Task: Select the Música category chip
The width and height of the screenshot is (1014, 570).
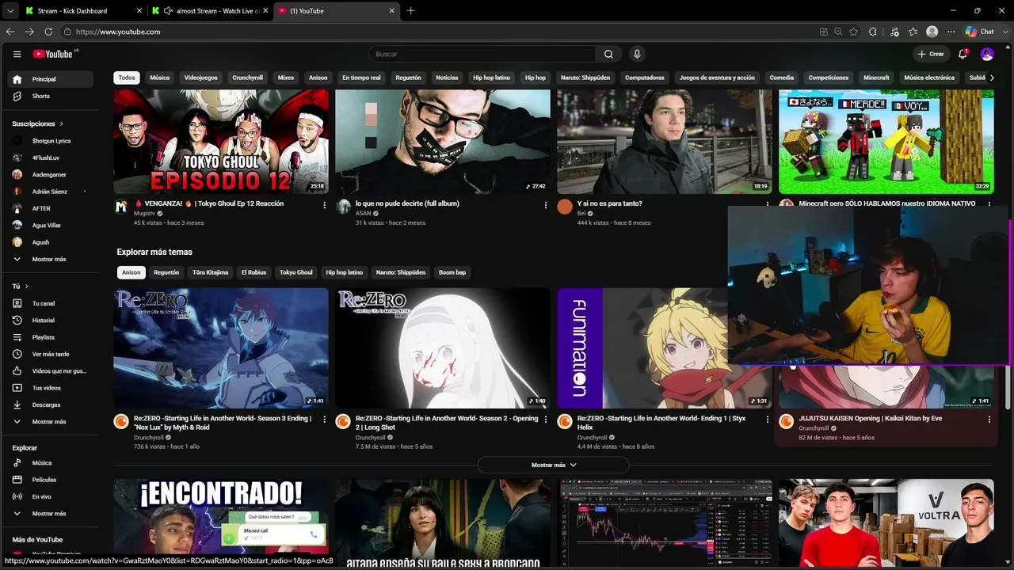Action: [x=160, y=78]
